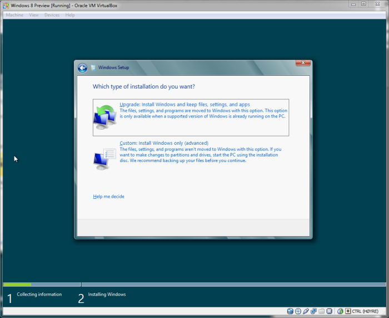Click the USB devices status icon
The height and width of the screenshot is (318, 389).
pos(306,311)
